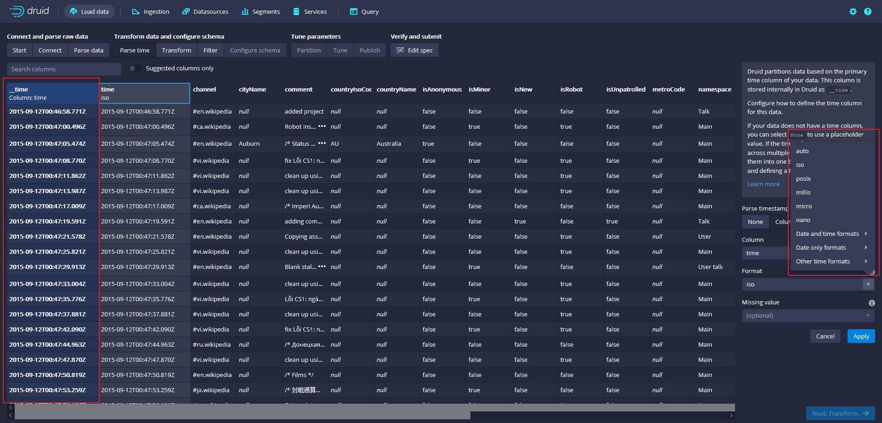Screen dimensions: 882x423
Task: Click the countryName column header
Action: pyautogui.click(x=397, y=93)
